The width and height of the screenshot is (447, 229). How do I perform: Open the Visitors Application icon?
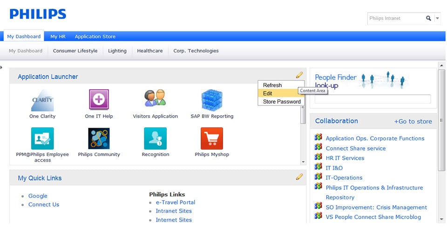click(155, 98)
